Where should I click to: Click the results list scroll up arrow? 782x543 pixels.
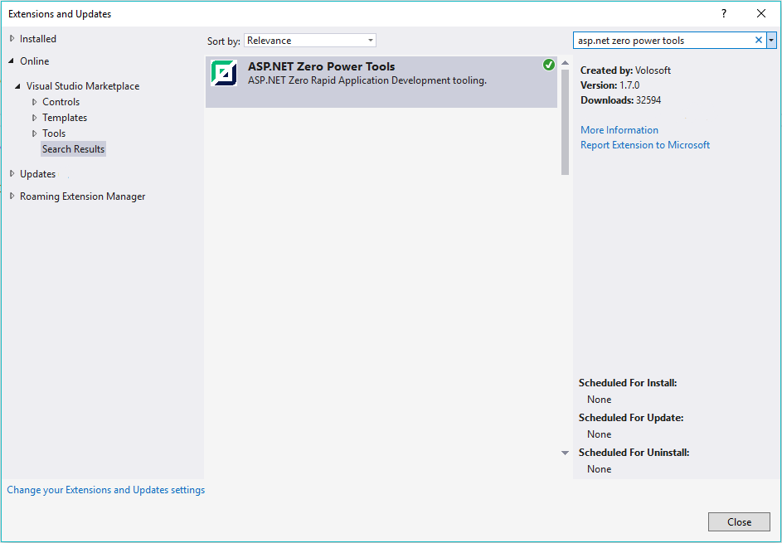[x=565, y=63]
